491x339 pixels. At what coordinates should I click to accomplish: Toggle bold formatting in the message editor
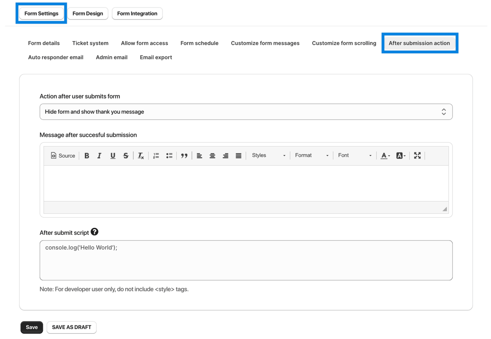pos(87,155)
